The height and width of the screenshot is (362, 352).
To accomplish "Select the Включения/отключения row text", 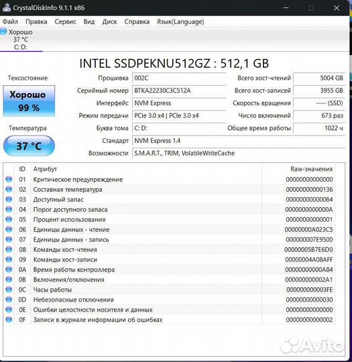I will pos(68,280).
